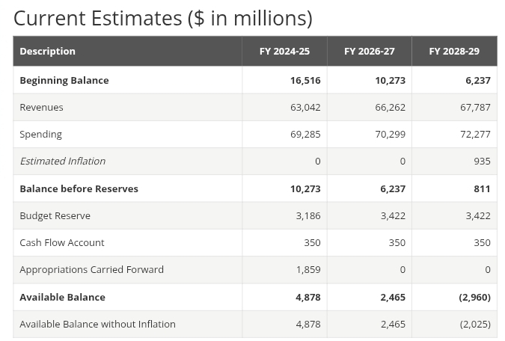505x341 pixels.
Task: Select Available Balance without Inflation label
Action: tap(97, 324)
